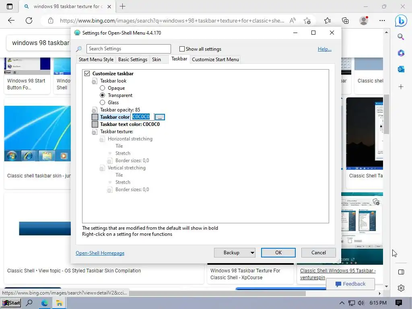The width and height of the screenshot is (412, 309).
Task: Click the Edge sidebar search icon
Action: pyautogui.click(x=401, y=37)
